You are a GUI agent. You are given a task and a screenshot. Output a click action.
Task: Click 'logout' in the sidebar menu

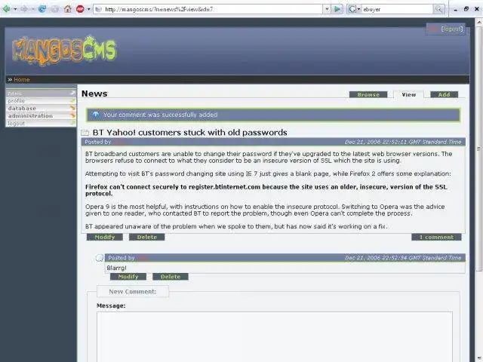point(41,123)
